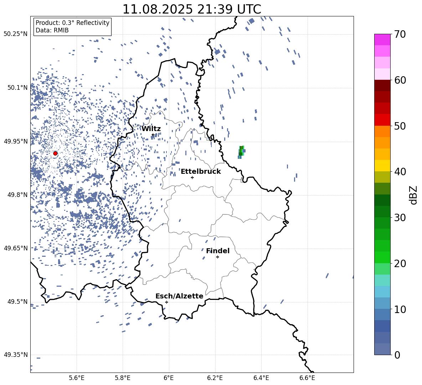Screen dimensions: 422x385
Task: Click the 49.65°N latitude label
Action: (16, 248)
